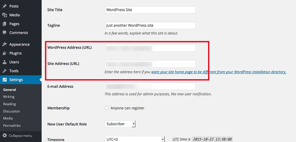This screenshot has height=142, width=296.
Task: Open Permalinks settings submenu
Action: (12, 126)
